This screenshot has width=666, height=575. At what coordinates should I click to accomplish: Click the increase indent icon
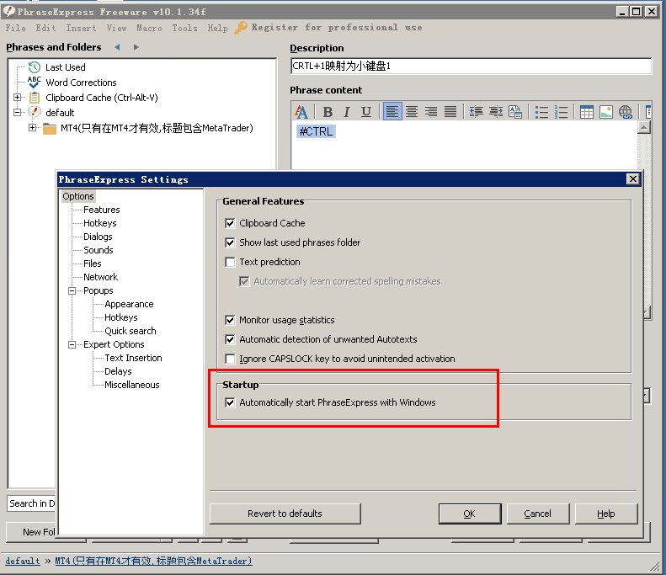pyautogui.click(x=496, y=112)
